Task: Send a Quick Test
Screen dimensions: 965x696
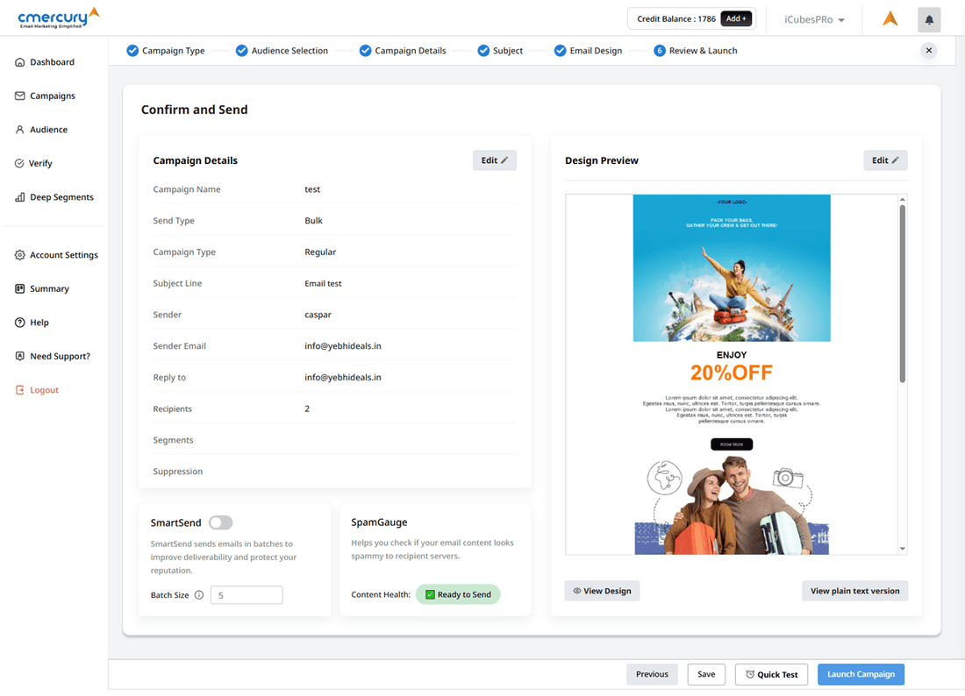Action: click(x=771, y=674)
